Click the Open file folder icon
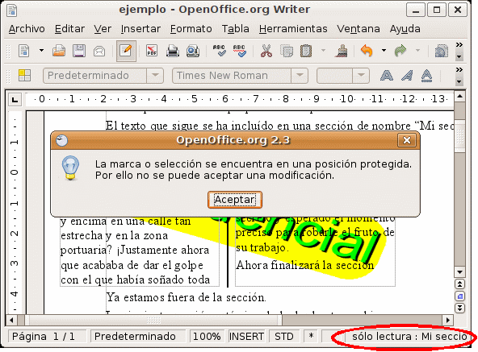The width and height of the screenshot is (478, 352). point(59,51)
